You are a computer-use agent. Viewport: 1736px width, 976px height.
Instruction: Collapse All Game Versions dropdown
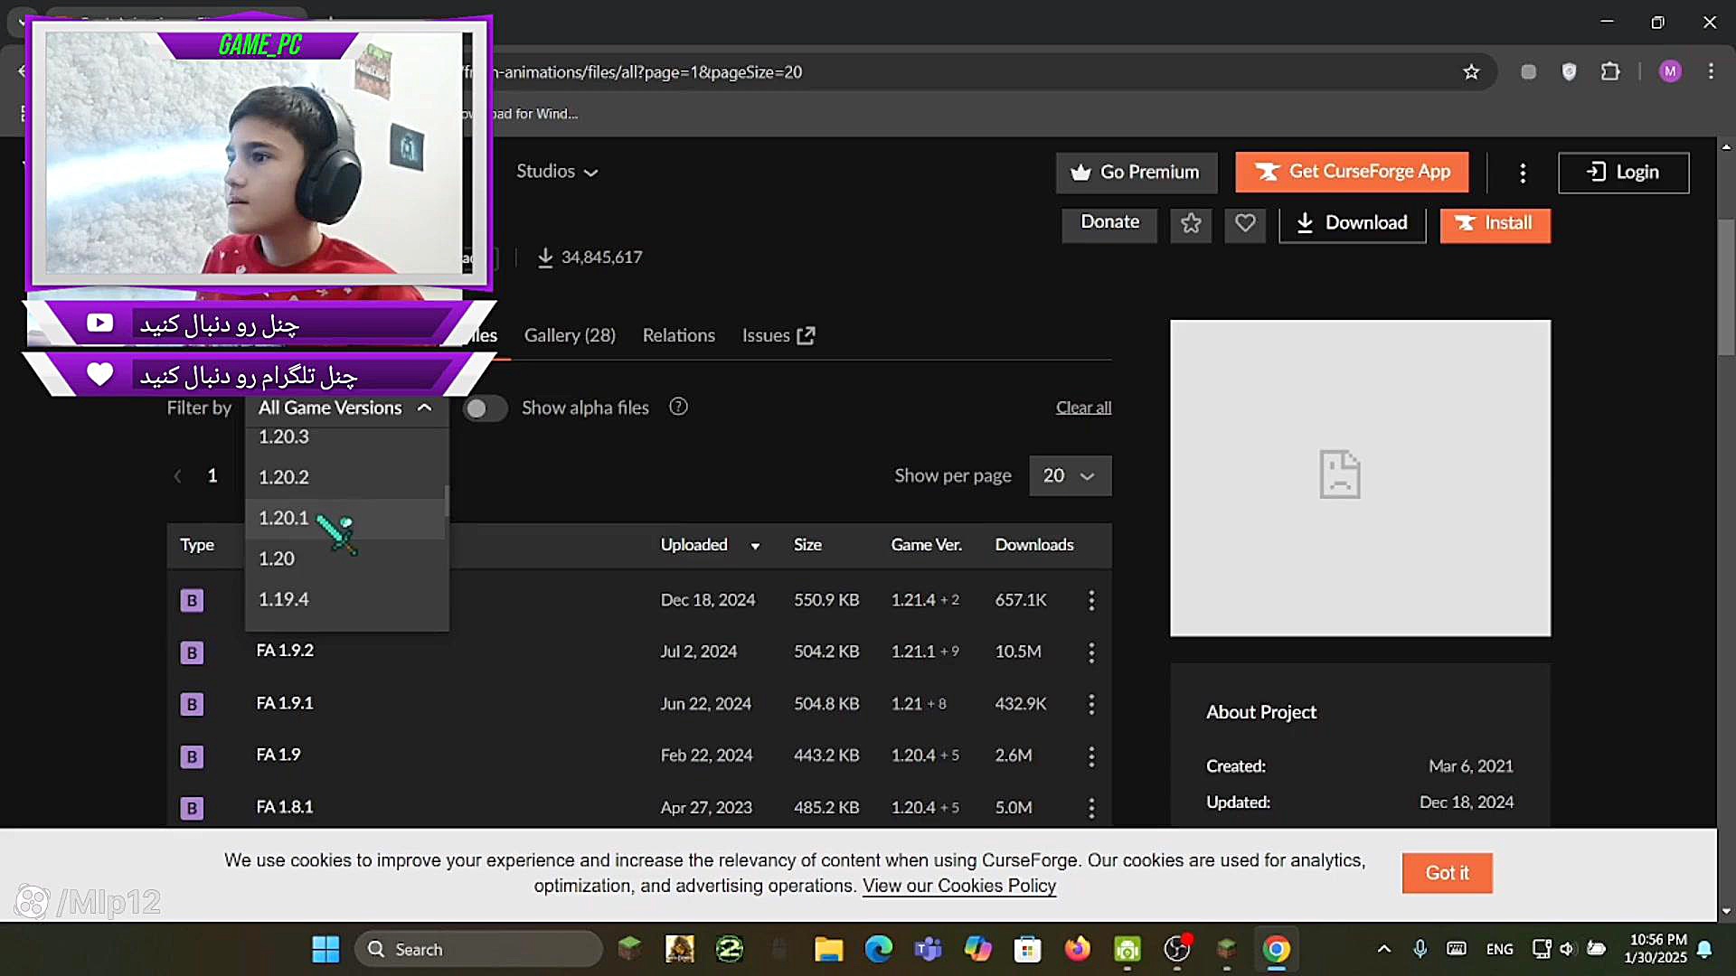tap(345, 408)
